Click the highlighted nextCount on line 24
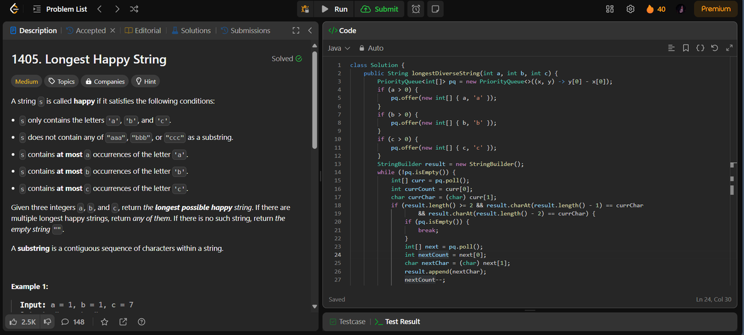The image size is (744, 335). pos(433,255)
